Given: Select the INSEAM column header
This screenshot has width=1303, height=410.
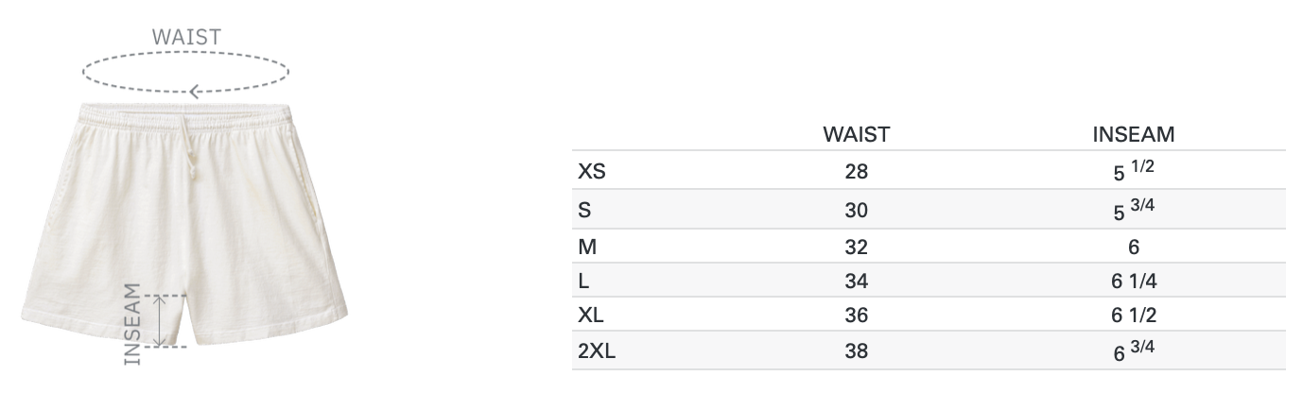Looking at the screenshot, I should pos(1133,134).
